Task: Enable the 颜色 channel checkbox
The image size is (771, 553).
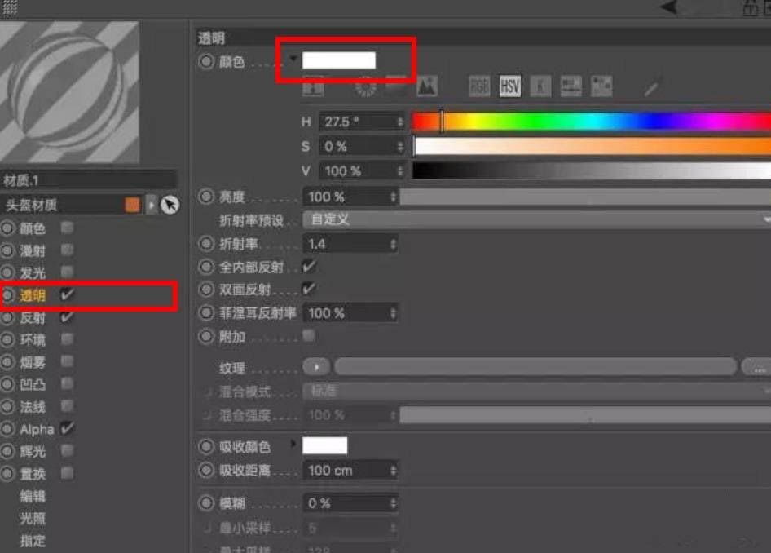Action: [66, 228]
